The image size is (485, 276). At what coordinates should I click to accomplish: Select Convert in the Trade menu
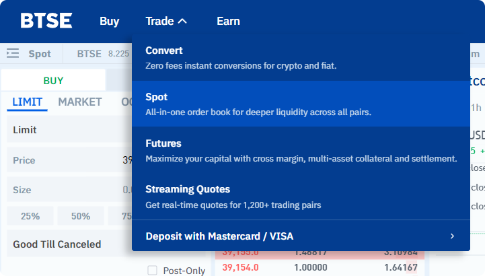click(x=301, y=58)
